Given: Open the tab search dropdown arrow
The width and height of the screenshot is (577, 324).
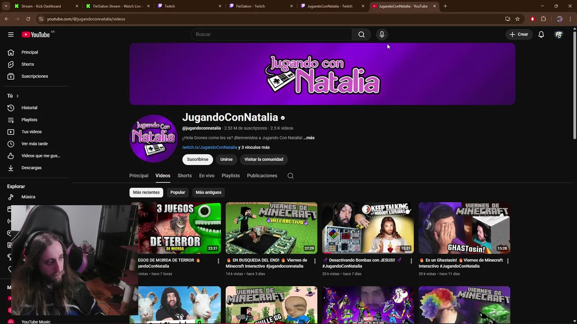Looking at the screenshot, I should [x=6, y=6].
